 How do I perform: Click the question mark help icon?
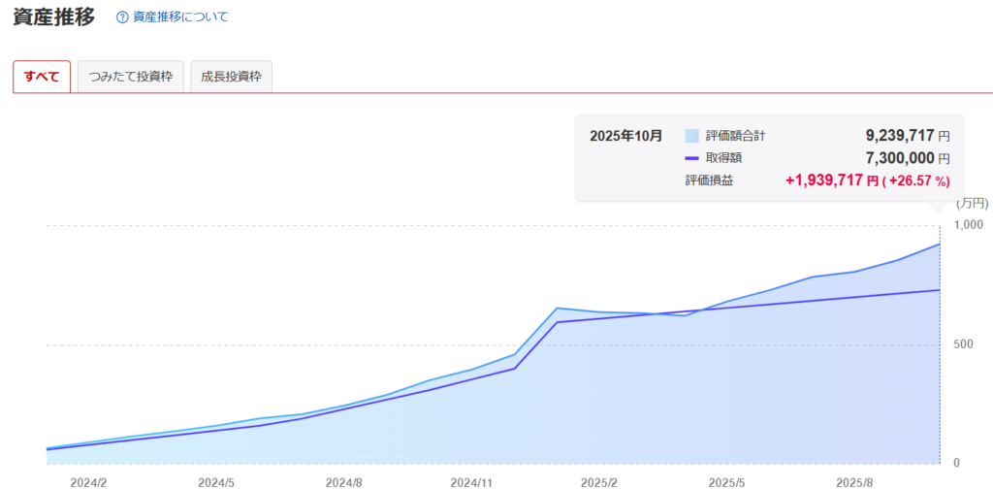tap(122, 17)
